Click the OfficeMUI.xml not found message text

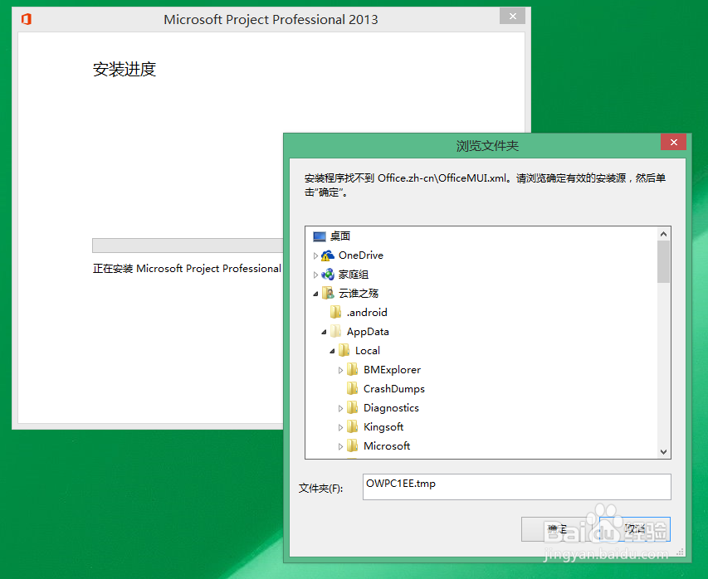tap(485, 185)
